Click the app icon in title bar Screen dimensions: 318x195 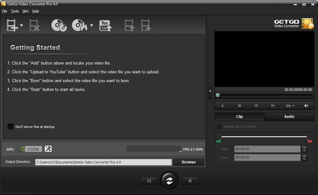[x=3, y=4]
